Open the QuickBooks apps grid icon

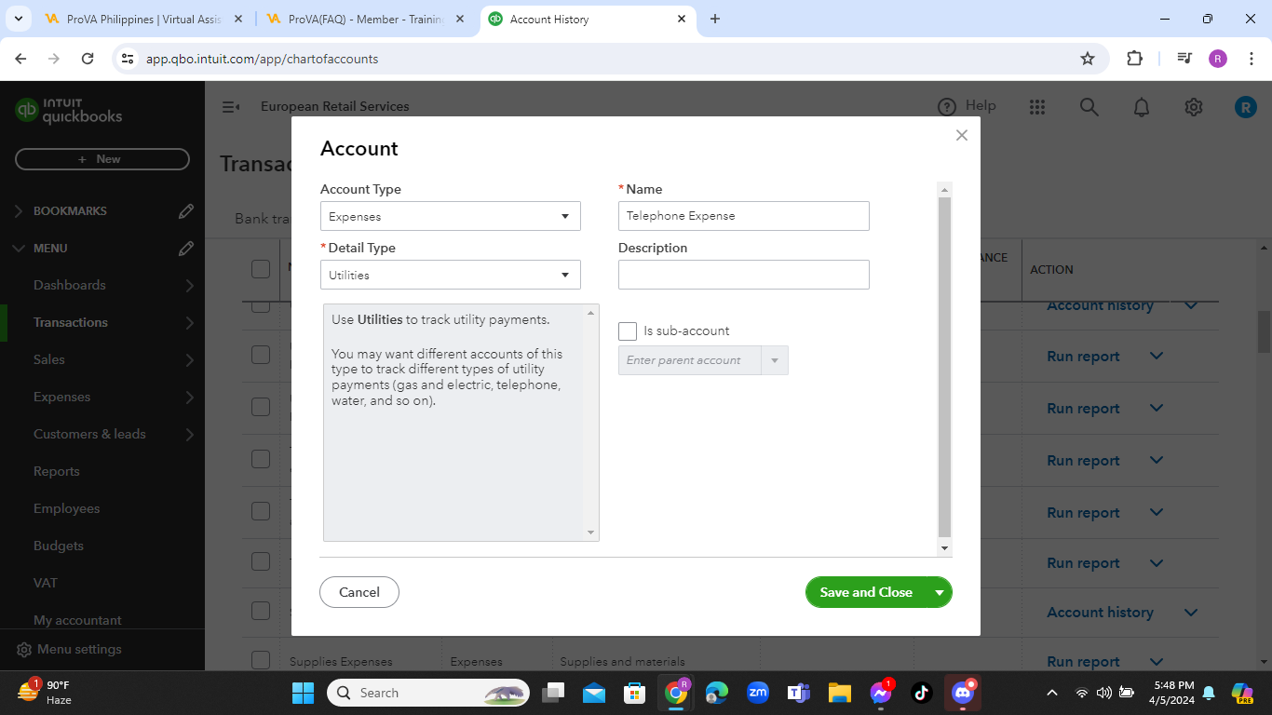[1037, 107]
